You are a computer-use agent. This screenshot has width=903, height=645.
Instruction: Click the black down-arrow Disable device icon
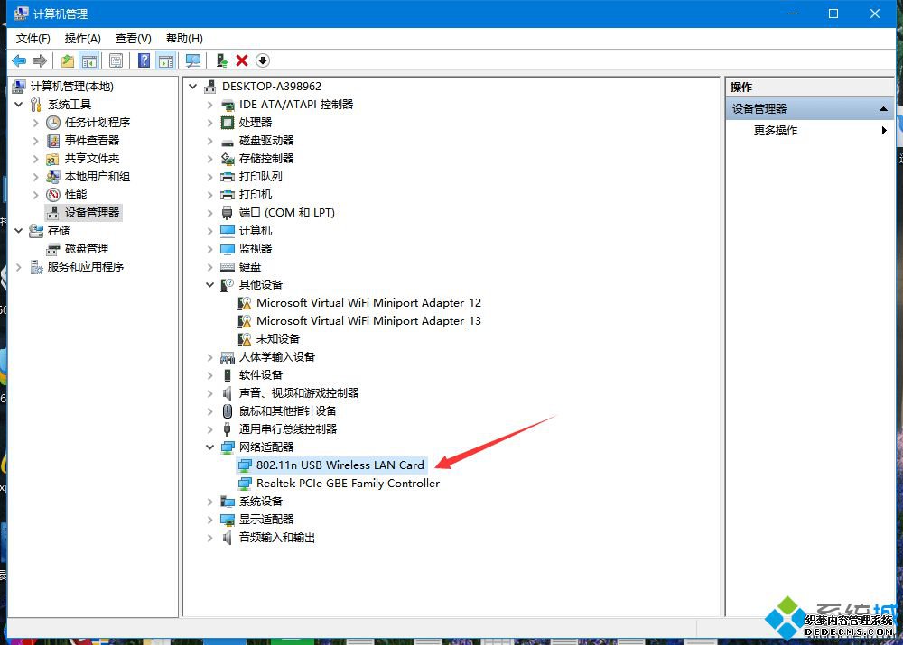pos(263,60)
